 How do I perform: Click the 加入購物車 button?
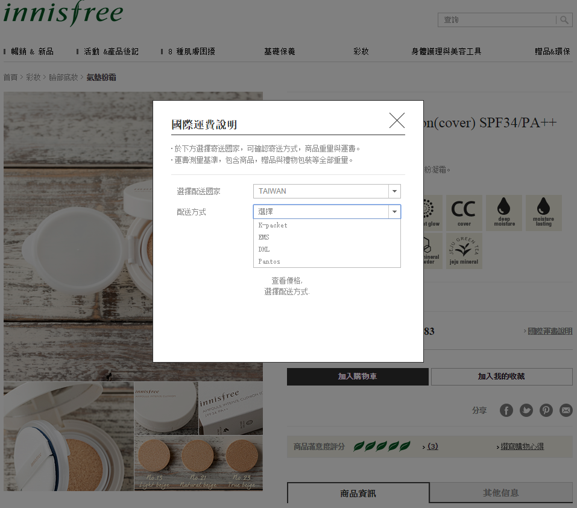click(358, 376)
